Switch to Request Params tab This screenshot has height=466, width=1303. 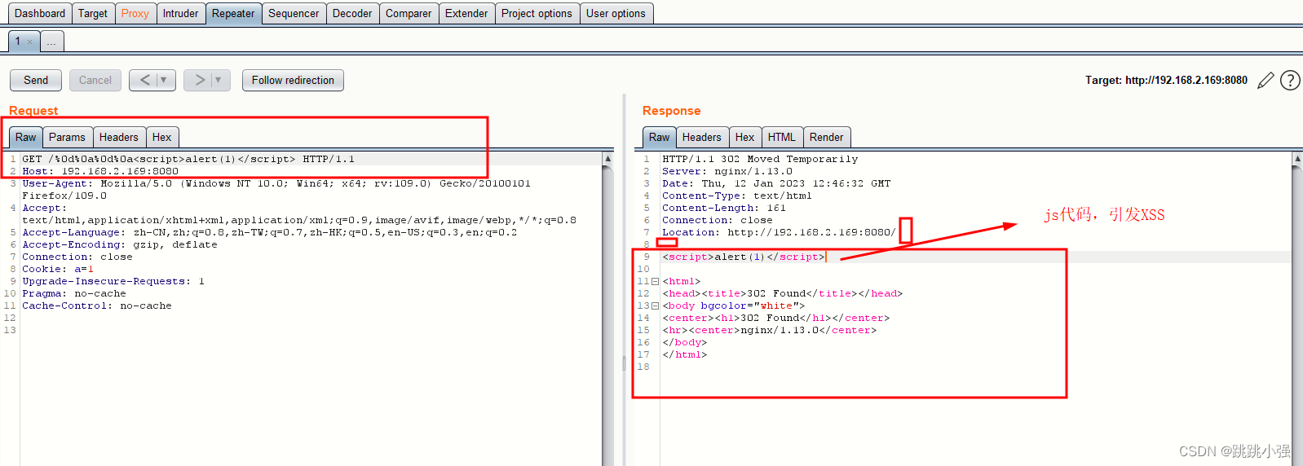(67, 137)
